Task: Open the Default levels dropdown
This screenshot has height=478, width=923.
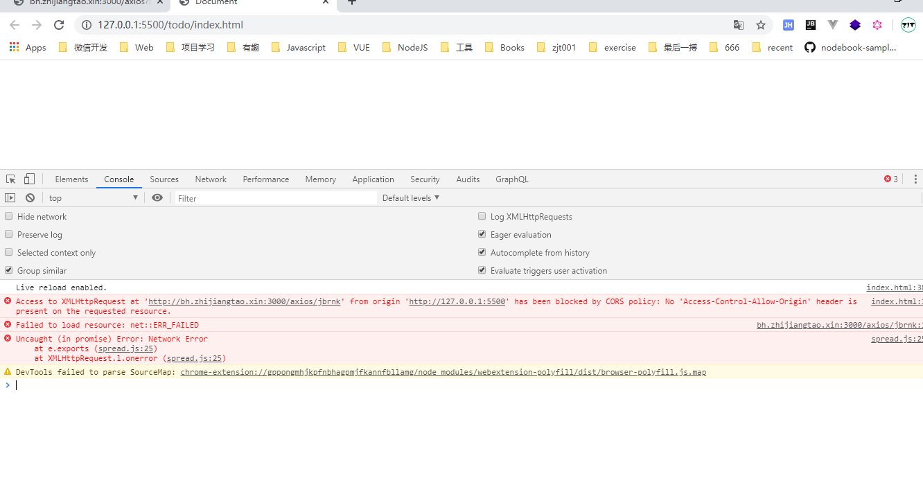Action: tap(411, 198)
